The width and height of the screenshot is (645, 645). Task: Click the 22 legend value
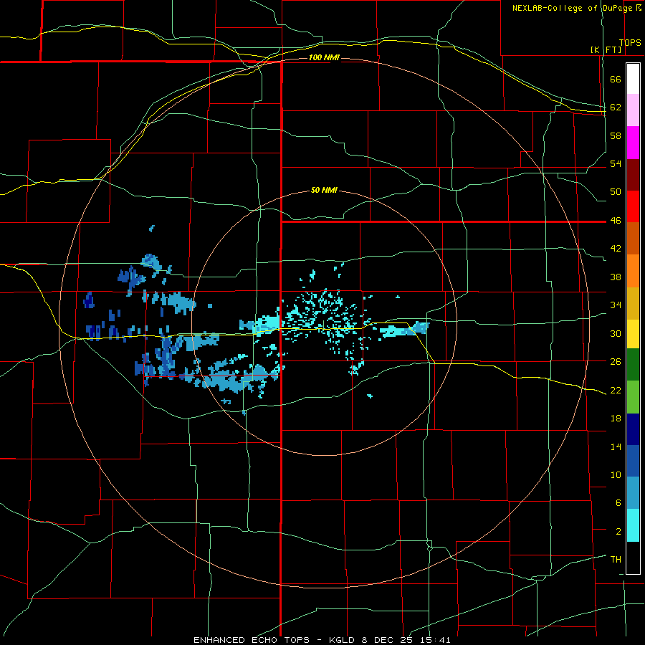tap(616, 390)
